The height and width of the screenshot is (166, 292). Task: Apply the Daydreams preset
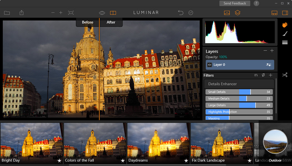click(159, 143)
